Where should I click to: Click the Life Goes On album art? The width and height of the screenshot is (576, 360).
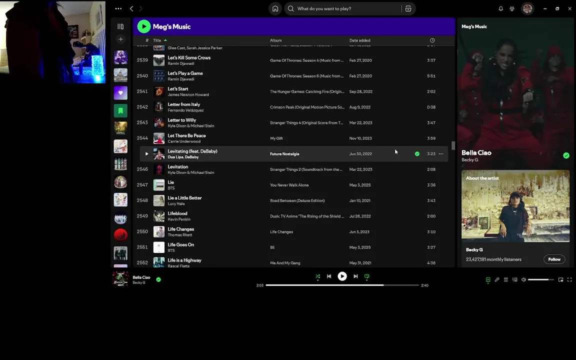158,247
